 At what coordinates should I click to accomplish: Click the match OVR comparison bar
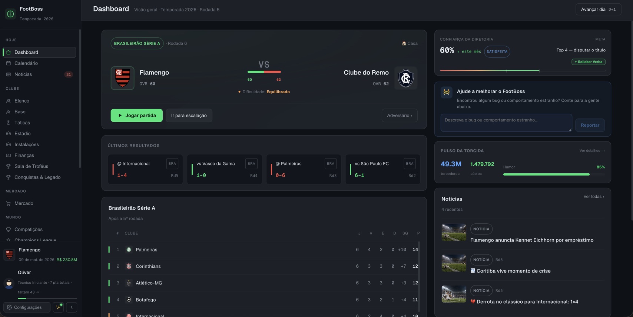coord(264,72)
